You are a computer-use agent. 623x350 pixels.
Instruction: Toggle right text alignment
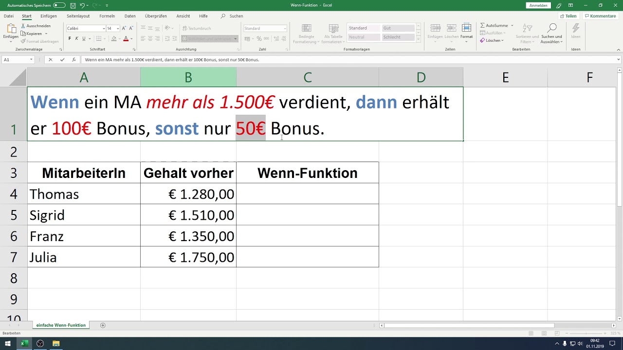tap(157, 38)
